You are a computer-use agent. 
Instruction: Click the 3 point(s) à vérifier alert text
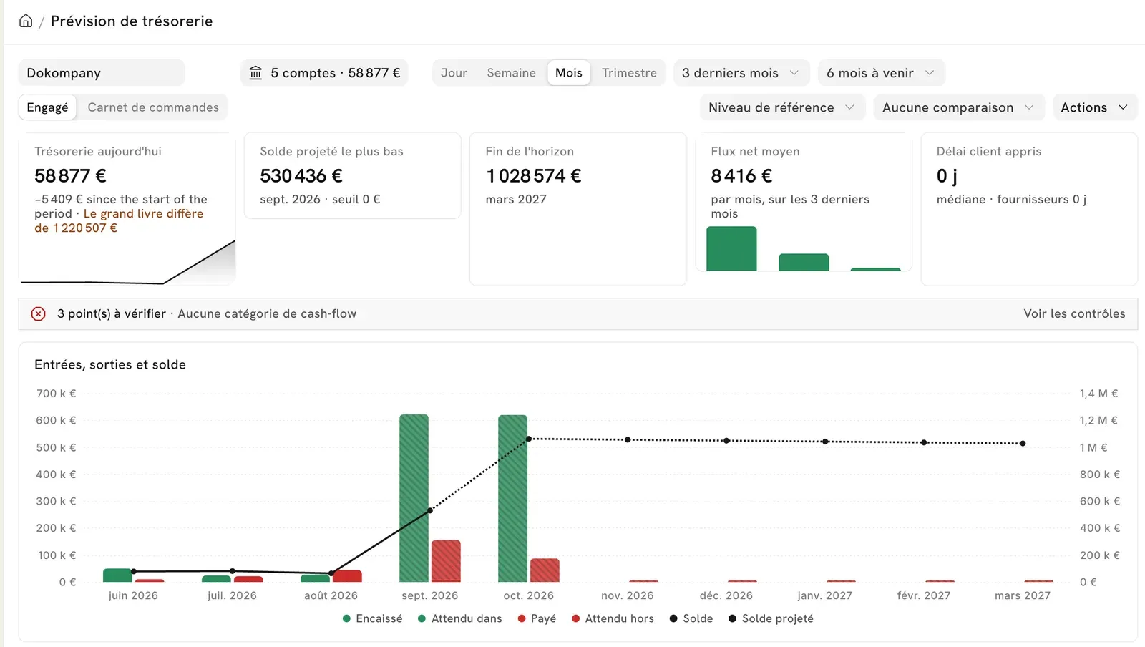(x=112, y=313)
